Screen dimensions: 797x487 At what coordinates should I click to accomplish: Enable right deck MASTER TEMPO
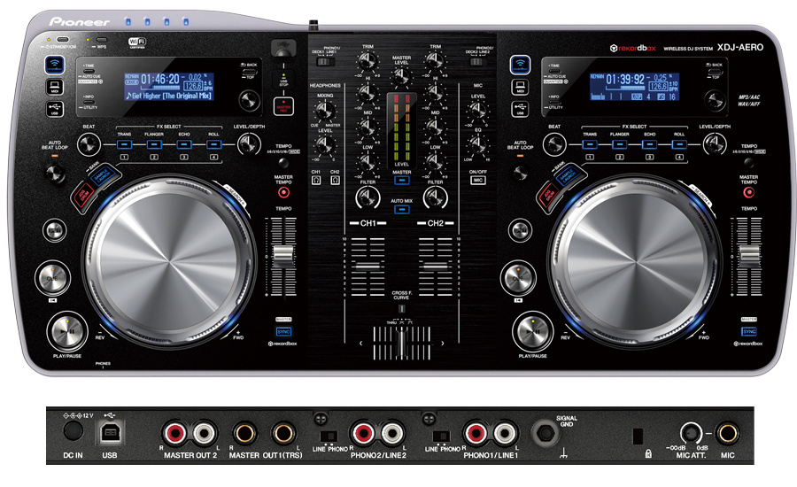[748, 193]
